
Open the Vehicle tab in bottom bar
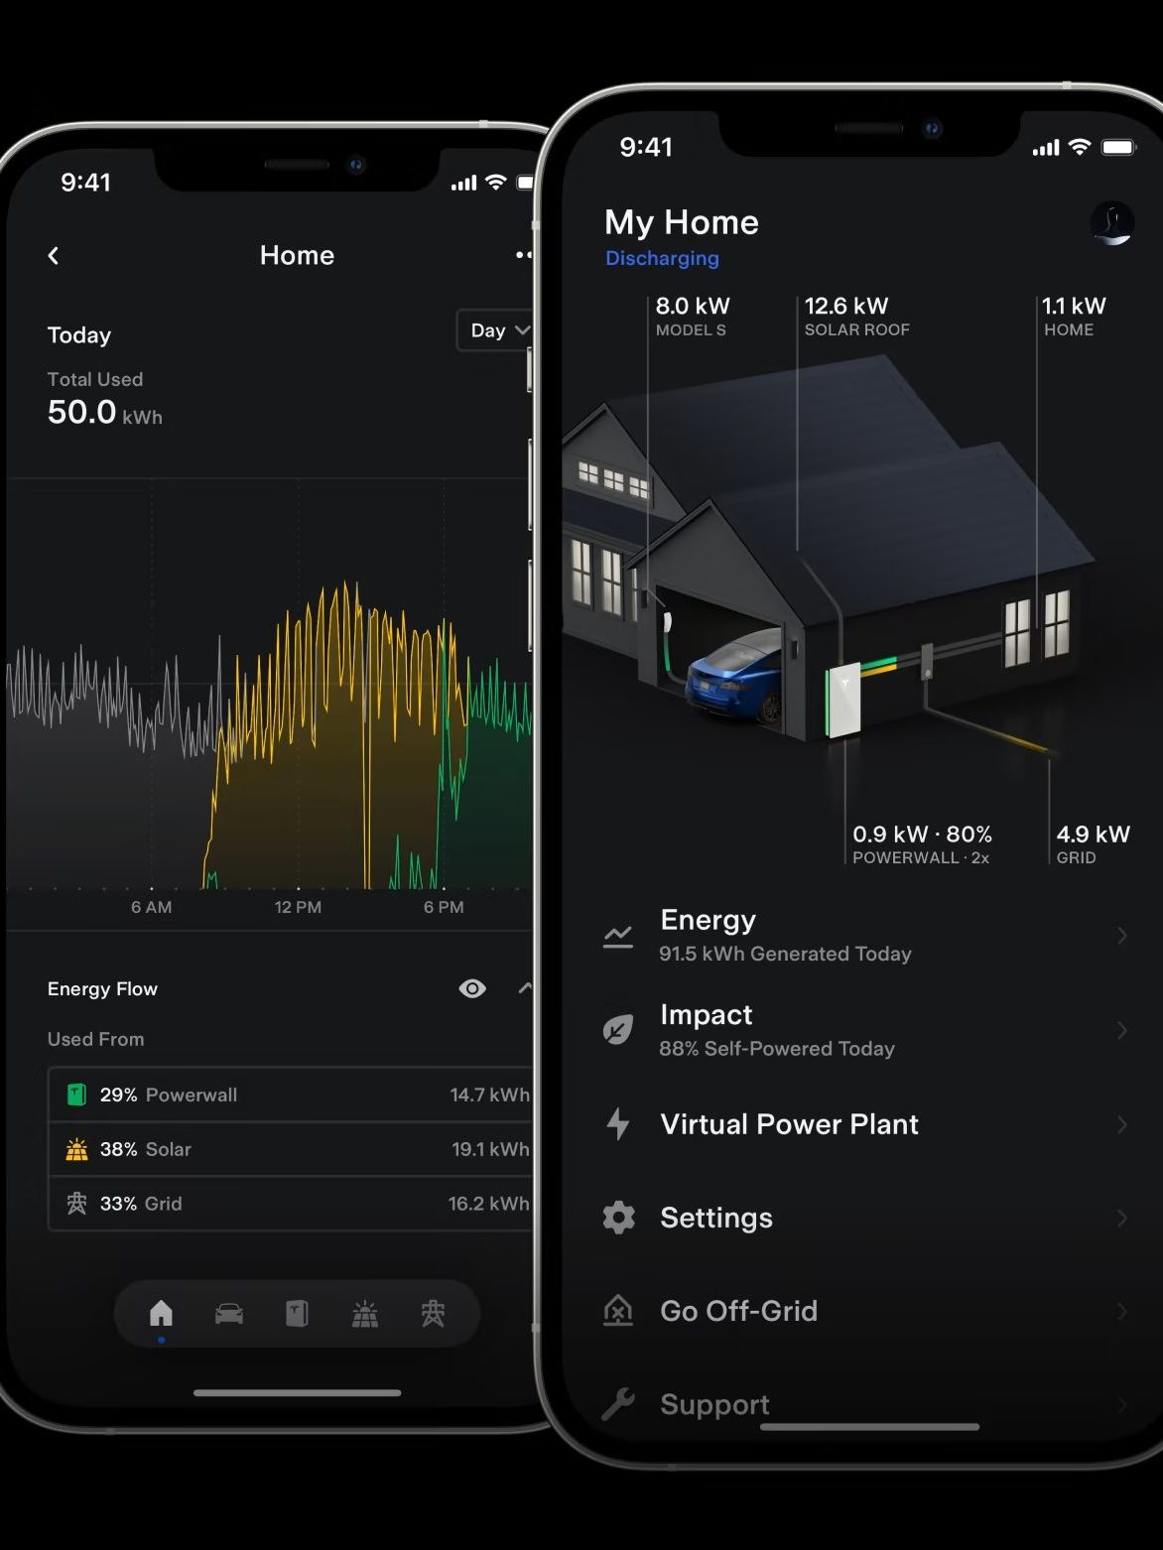229,1314
